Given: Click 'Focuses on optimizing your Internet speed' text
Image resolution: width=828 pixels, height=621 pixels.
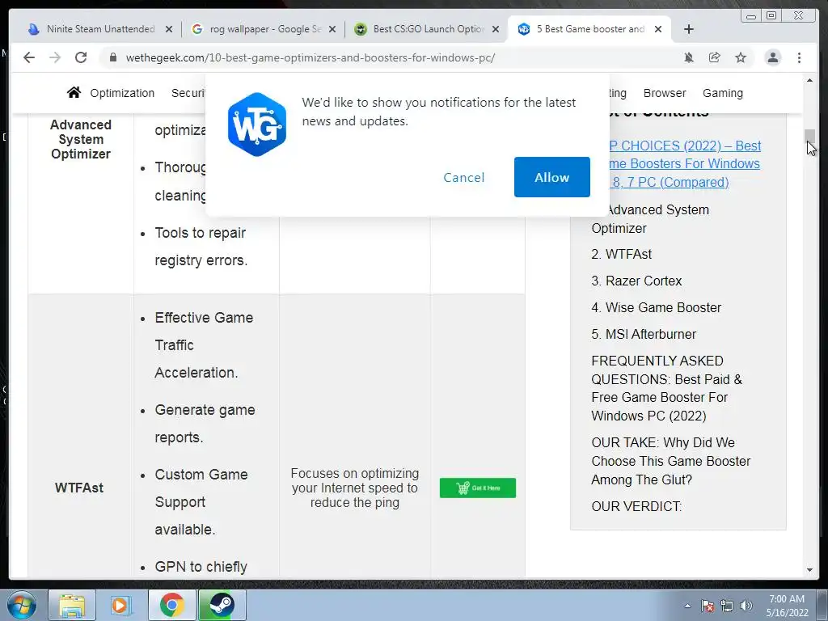Looking at the screenshot, I should point(355,488).
